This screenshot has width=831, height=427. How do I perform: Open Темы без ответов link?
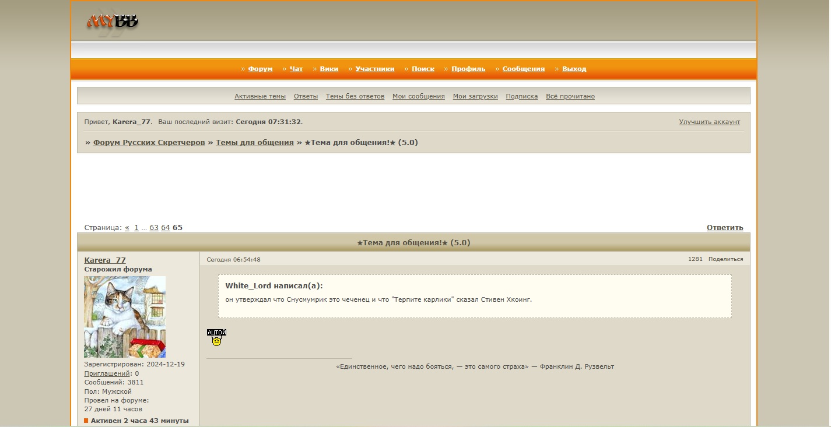pyautogui.click(x=355, y=97)
